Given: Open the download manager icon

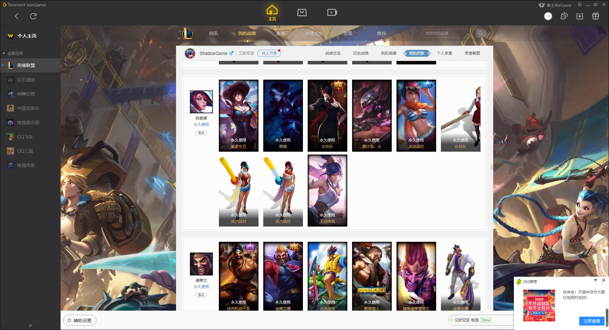Looking at the screenshot, I should pos(580,16).
